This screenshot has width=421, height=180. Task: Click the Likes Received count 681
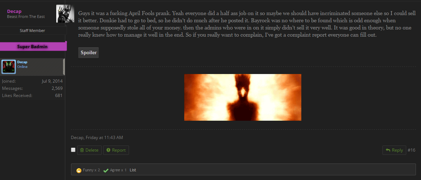tap(59, 96)
